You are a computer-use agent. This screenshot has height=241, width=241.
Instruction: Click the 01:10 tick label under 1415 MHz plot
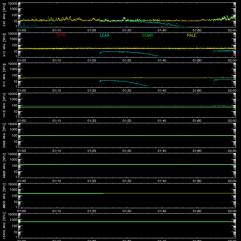[x=57, y=121]
